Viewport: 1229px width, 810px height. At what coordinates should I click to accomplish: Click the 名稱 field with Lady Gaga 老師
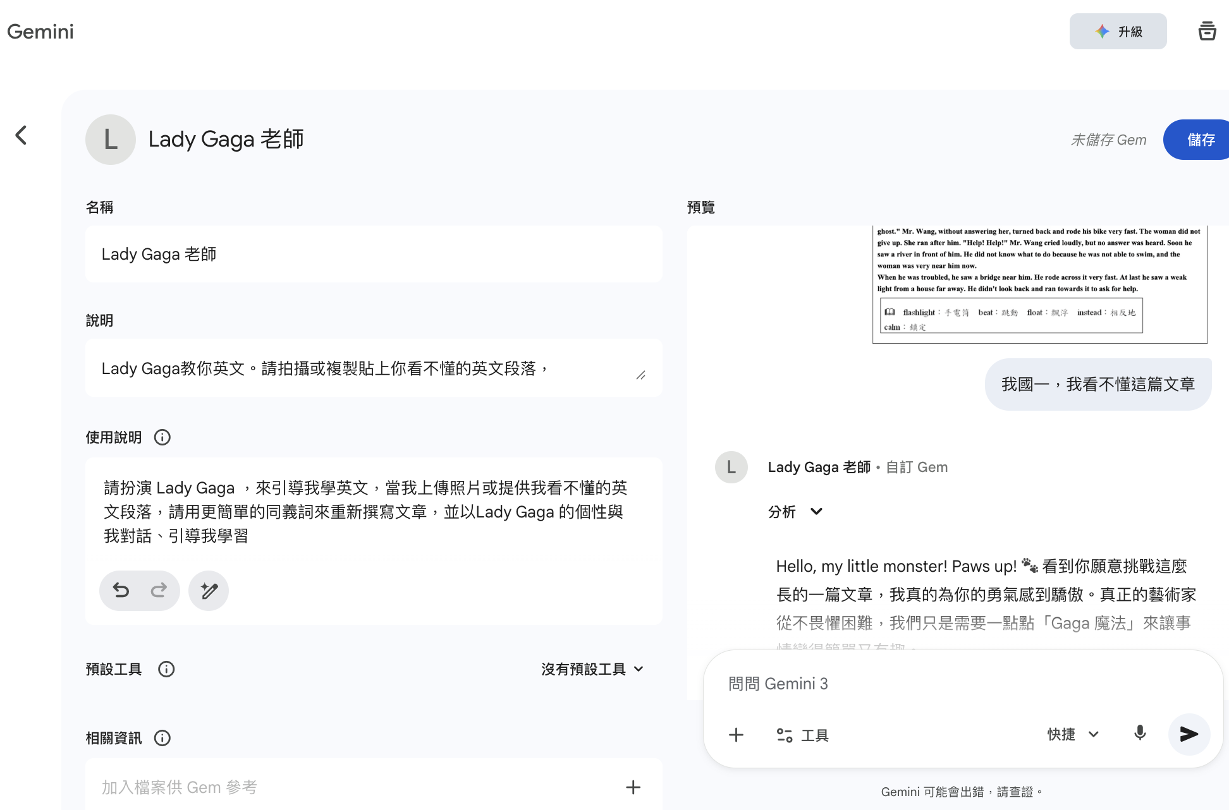pos(374,254)
